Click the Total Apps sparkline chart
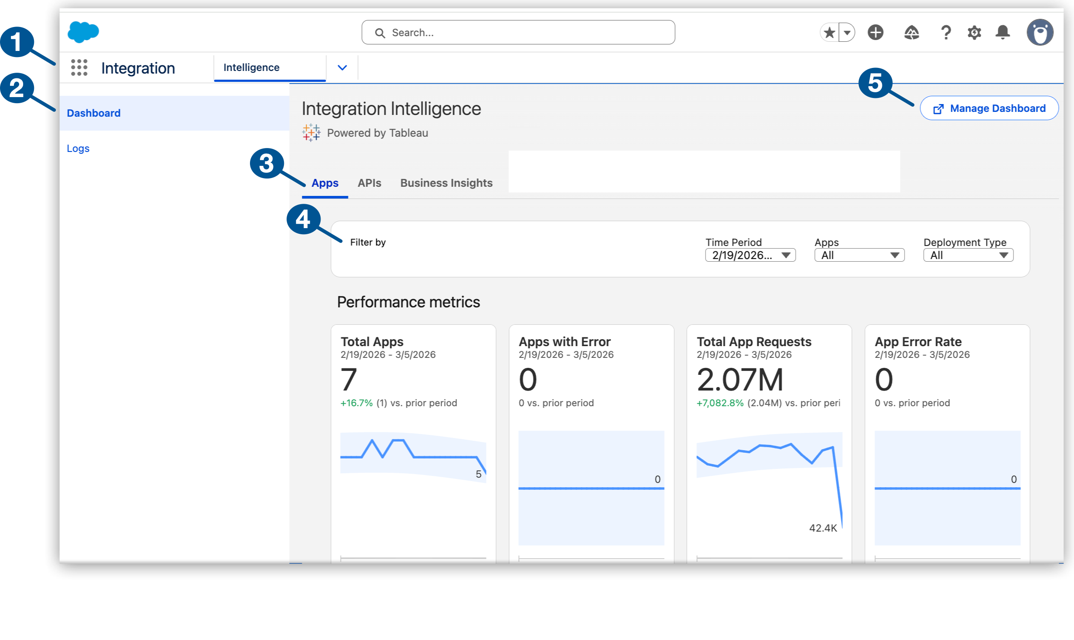The width and height of the screenshot is (1074, 640). pos(413,458)
